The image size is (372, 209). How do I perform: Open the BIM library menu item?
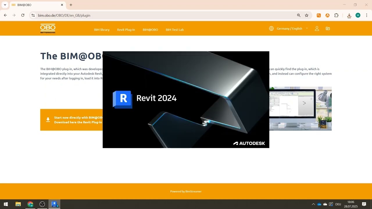coord(102,30)
